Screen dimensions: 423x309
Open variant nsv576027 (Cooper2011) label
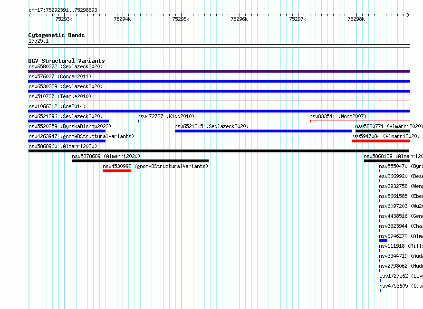click(x=60, y=76)
